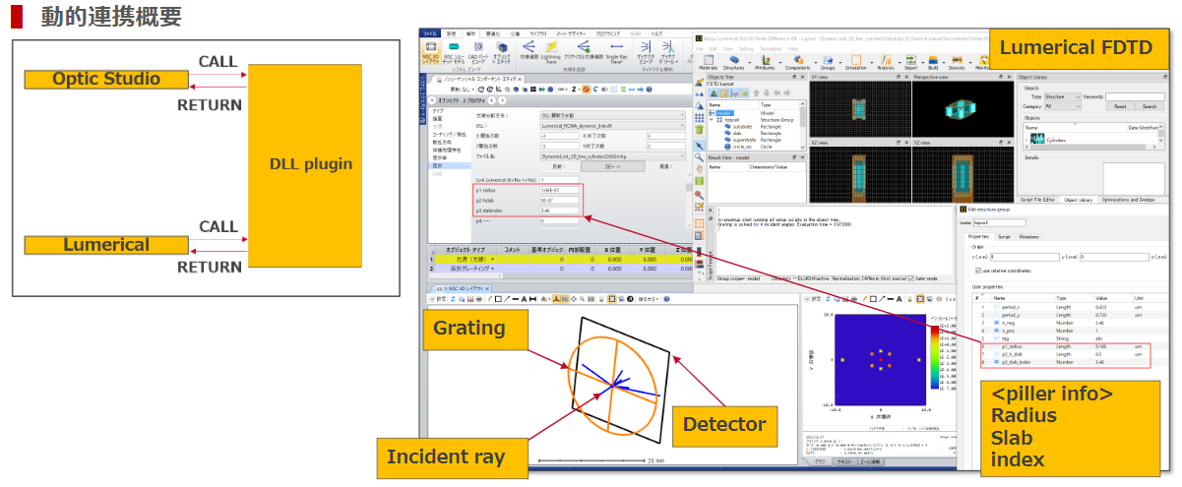Toggle use relative coordinates checkbox
Image resolution: width=1182 pixels, height=487 pixels.
point(978,271)
